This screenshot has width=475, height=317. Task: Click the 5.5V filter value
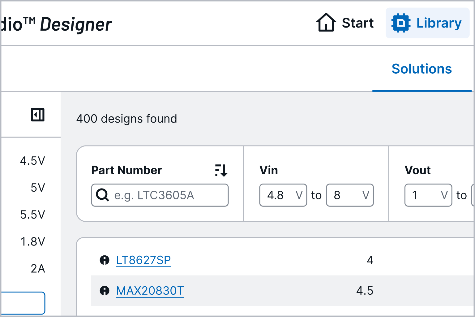[x=33, y=215]
